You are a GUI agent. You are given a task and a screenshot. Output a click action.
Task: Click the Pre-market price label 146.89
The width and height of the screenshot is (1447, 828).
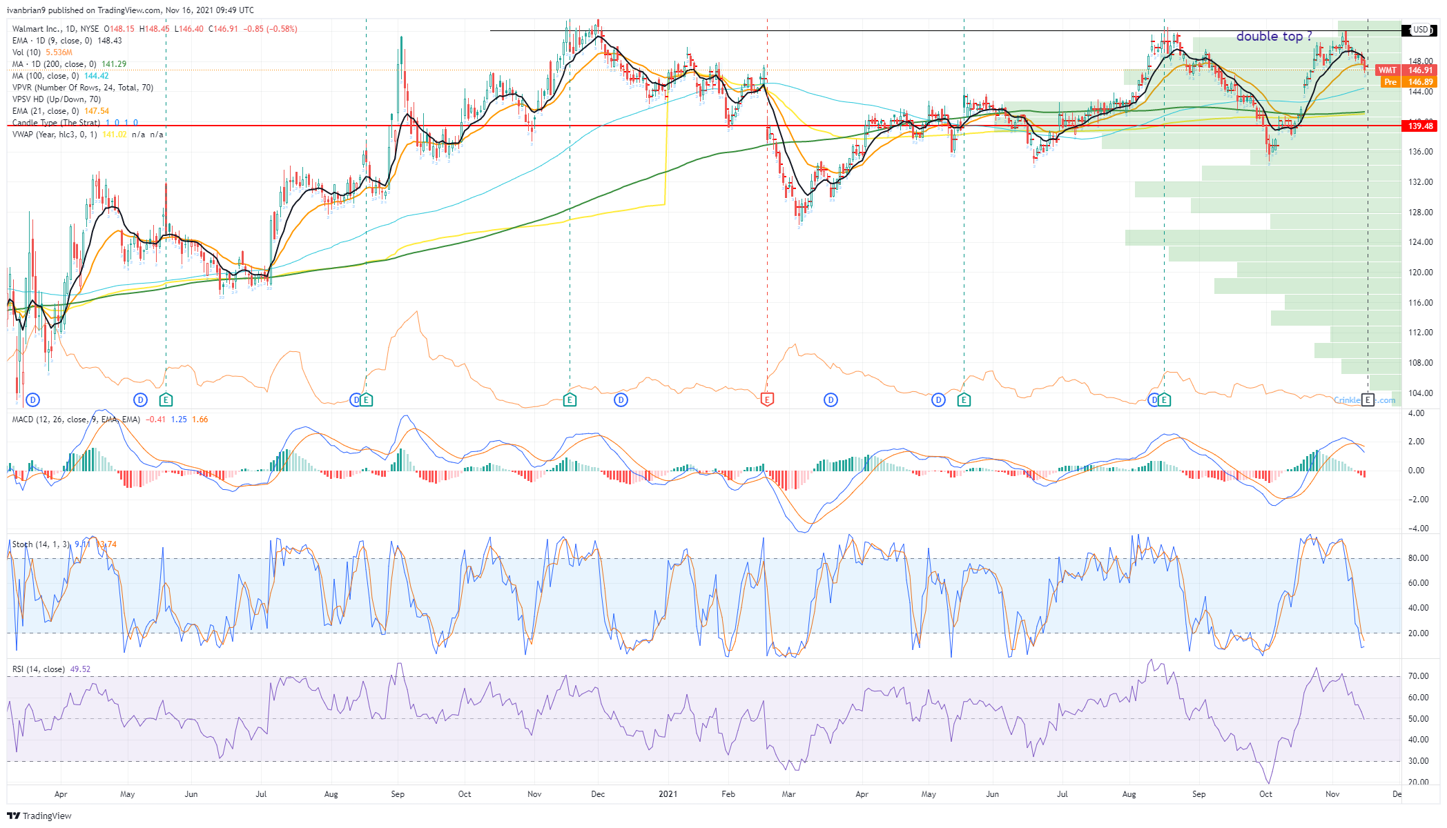tap(1408, 81)
